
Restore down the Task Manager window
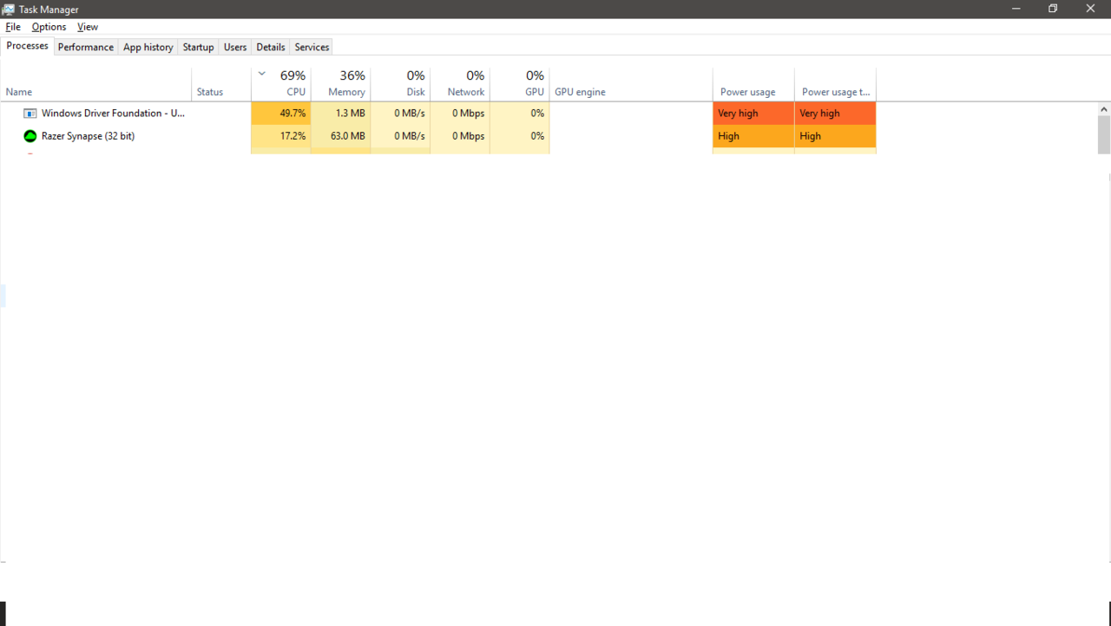pyautogui.click(x=1053, y=9)
